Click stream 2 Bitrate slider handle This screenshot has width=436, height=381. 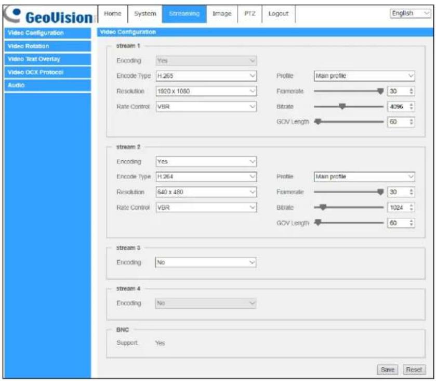pos(323,207)
